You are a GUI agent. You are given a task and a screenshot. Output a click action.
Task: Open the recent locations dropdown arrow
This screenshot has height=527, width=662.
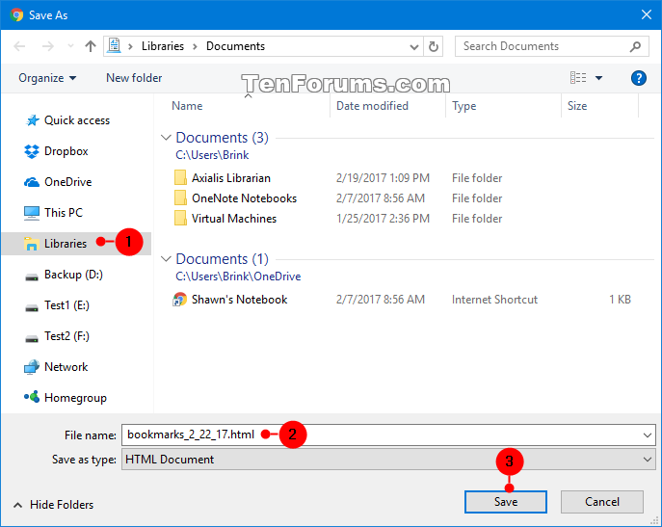pos(70,46)
